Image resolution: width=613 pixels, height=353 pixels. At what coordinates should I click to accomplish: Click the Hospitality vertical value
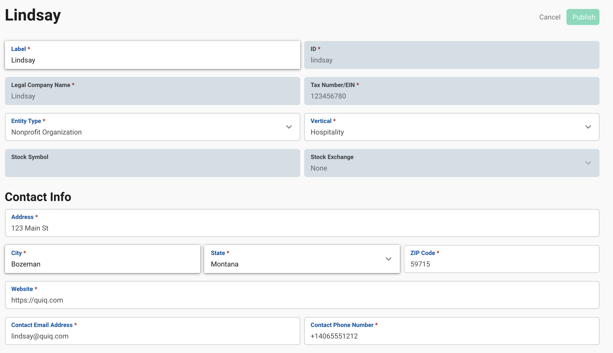tap(327, 132)
